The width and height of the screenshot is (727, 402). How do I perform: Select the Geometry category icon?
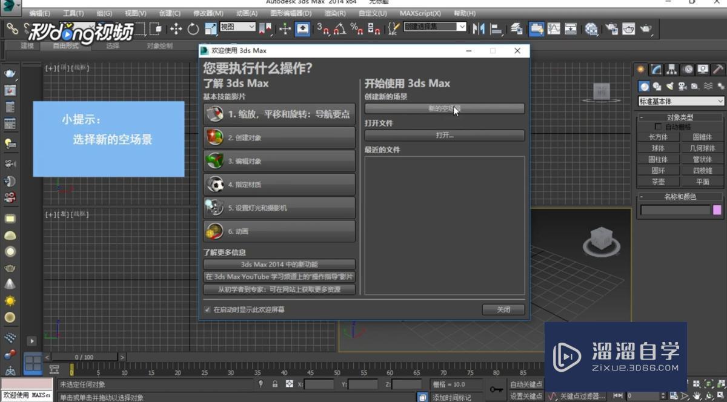click(x=645, y=87)
